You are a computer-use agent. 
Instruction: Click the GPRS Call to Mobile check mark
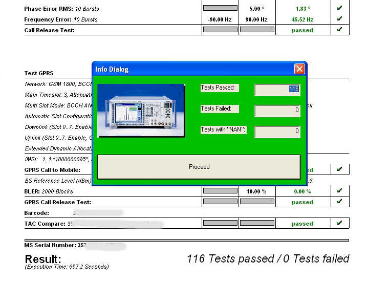click(339, 169)
